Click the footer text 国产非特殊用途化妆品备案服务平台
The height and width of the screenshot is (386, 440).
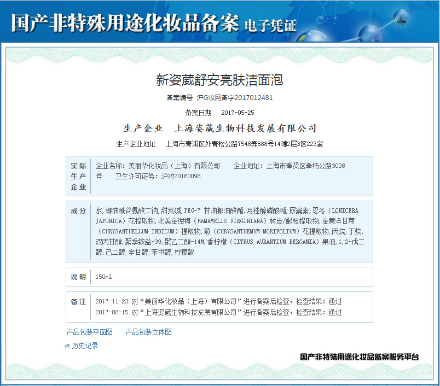359,356
